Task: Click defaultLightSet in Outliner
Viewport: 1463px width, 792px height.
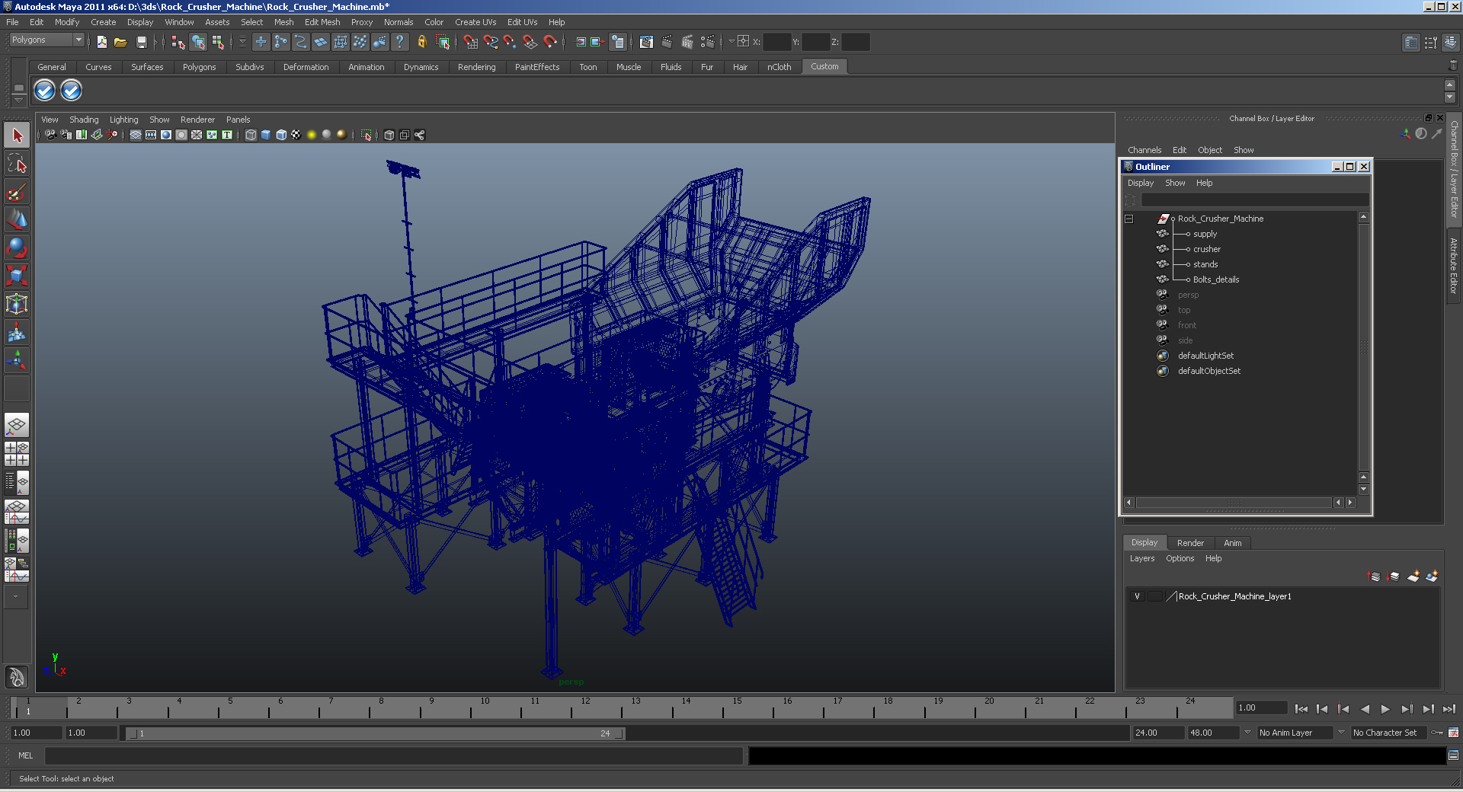Action: (1205, 356)
